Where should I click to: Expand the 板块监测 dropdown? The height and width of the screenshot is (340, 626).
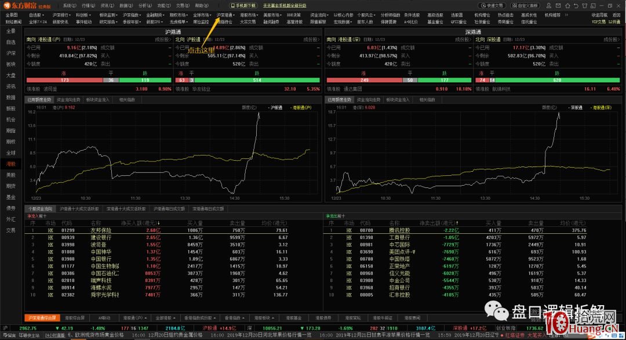[108, 15]
